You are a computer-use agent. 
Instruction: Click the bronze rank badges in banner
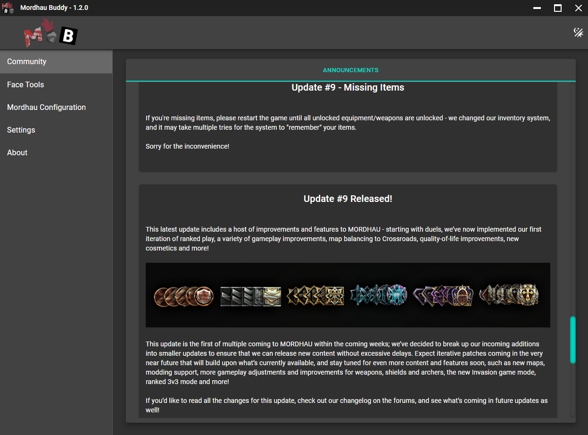click(184, 296)
